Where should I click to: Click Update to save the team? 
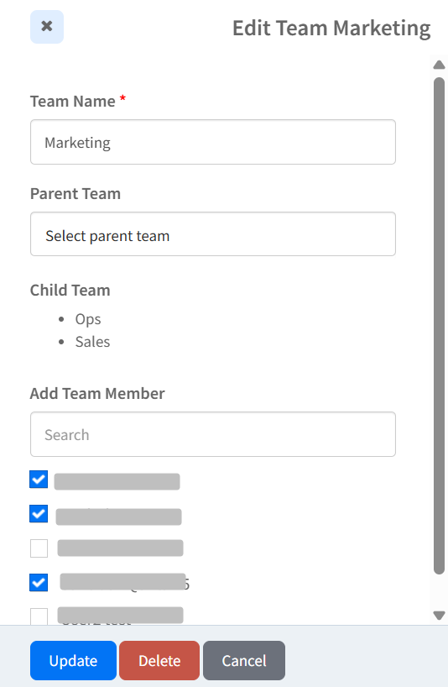pyautogui.click(x=73, y=660)
